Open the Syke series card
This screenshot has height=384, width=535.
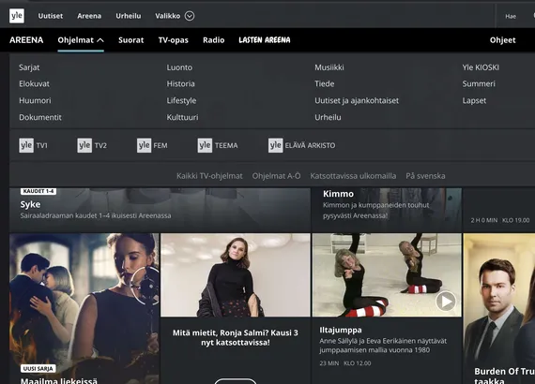pyautogui.click(x=160, y=210)
